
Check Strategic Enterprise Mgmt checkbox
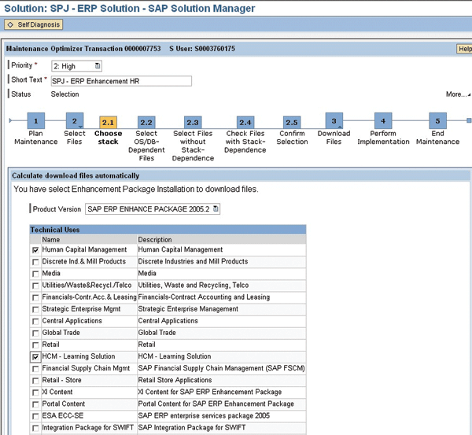pos(35,309)
